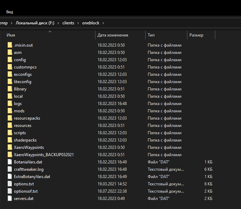
Task: Select the shaderpacks folder icon
Action: (x=10, y=140)
